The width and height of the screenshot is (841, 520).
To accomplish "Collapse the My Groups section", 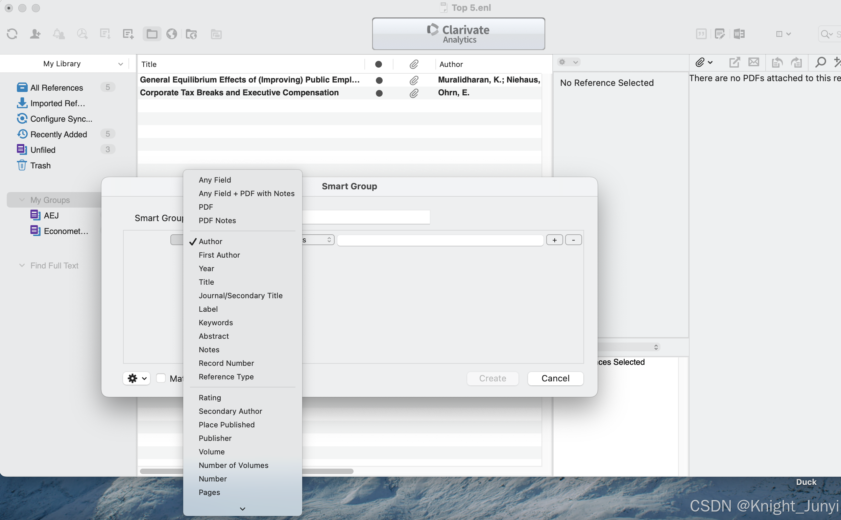I will (22, 199).
